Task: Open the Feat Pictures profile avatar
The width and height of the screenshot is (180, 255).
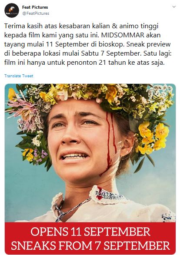Action: click(x=12, y=10)
